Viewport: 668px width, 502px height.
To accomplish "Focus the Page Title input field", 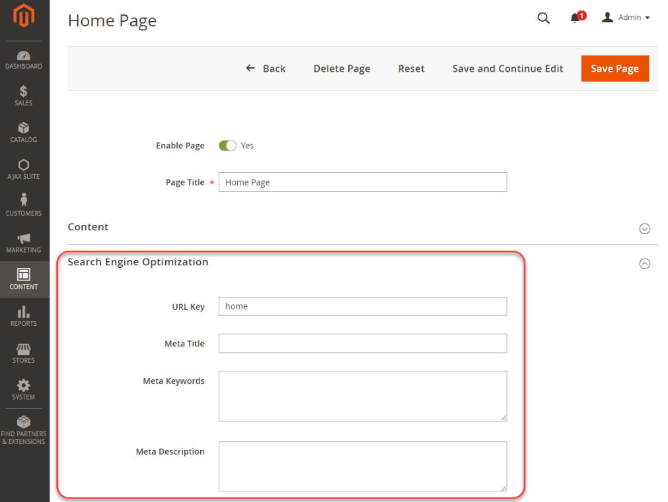I will point(363,182).
